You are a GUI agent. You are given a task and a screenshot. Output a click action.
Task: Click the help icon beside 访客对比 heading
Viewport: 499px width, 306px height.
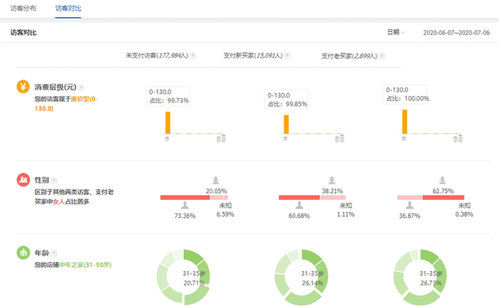click(x=43, y=33)
